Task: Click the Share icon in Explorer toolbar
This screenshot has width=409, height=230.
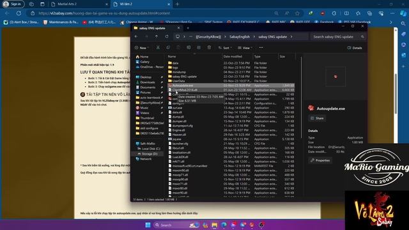Action: point(199,48)
